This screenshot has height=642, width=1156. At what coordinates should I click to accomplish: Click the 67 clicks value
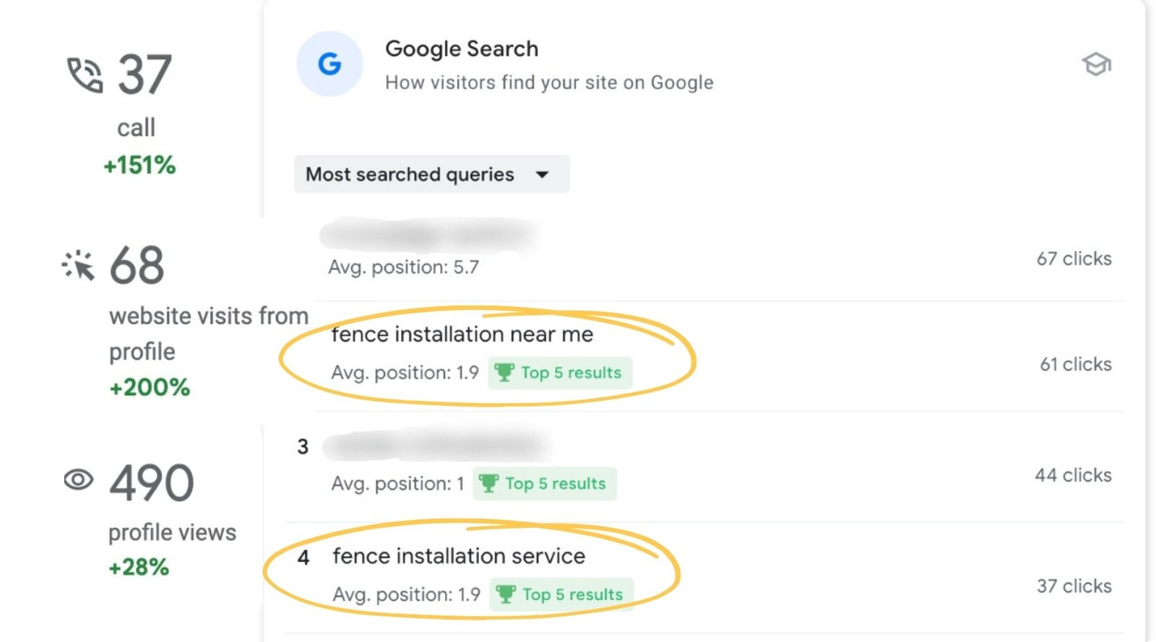click(x=1074, y=259)
